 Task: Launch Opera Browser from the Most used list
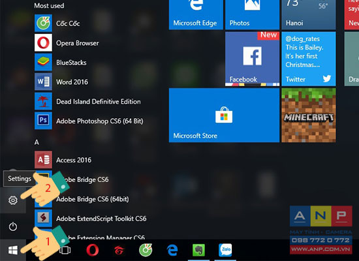43,43
